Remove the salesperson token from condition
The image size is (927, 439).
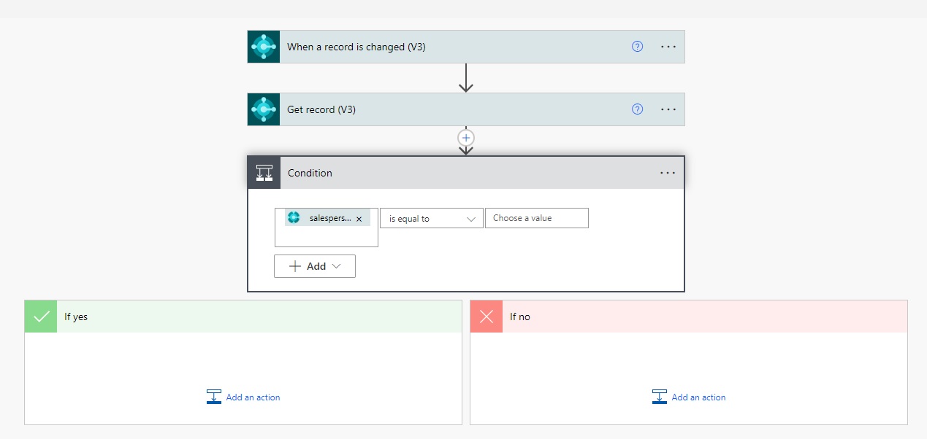(359, 219)
